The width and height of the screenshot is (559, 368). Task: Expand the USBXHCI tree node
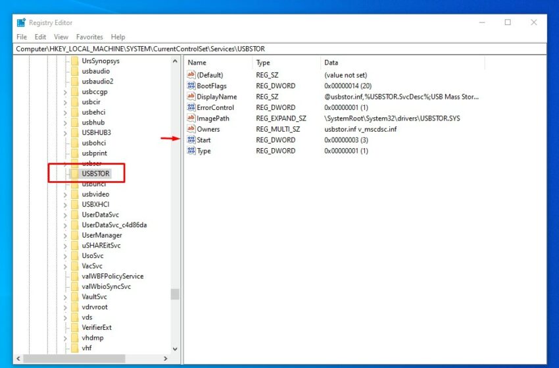click(x=65, y=205)
